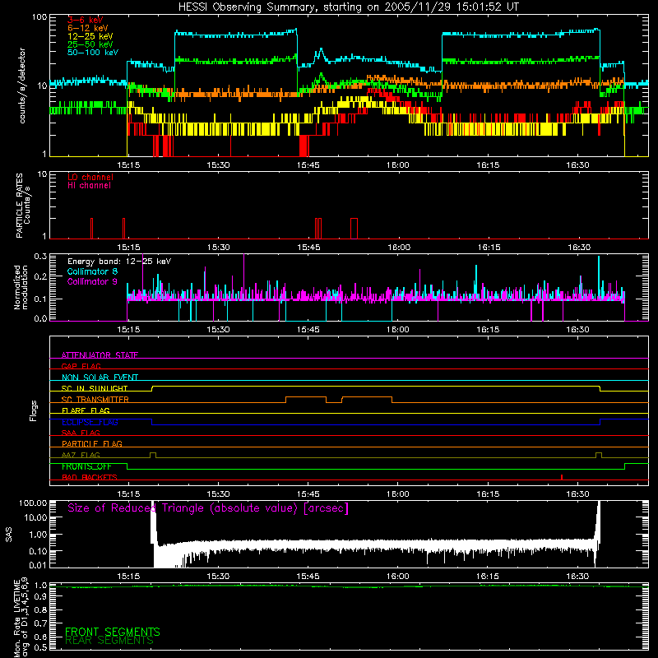Click the ECLIPSE FLAG label
The width and height of the screenshot is (658, 658).
coord(90,422)
